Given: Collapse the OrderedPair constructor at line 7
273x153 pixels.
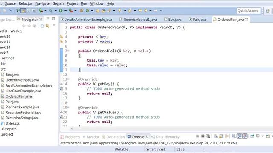Looking at the screenshot, I should [x=68, y=51].
